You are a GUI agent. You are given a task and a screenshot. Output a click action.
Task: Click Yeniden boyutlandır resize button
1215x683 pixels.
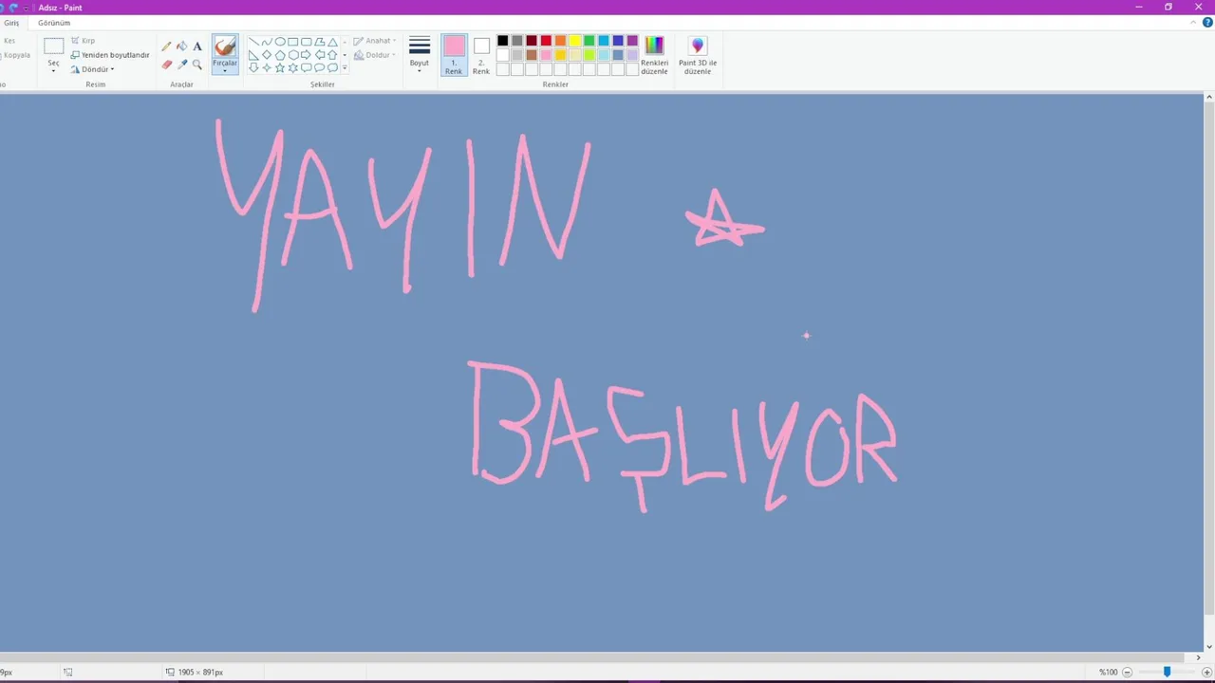(110, 55)
